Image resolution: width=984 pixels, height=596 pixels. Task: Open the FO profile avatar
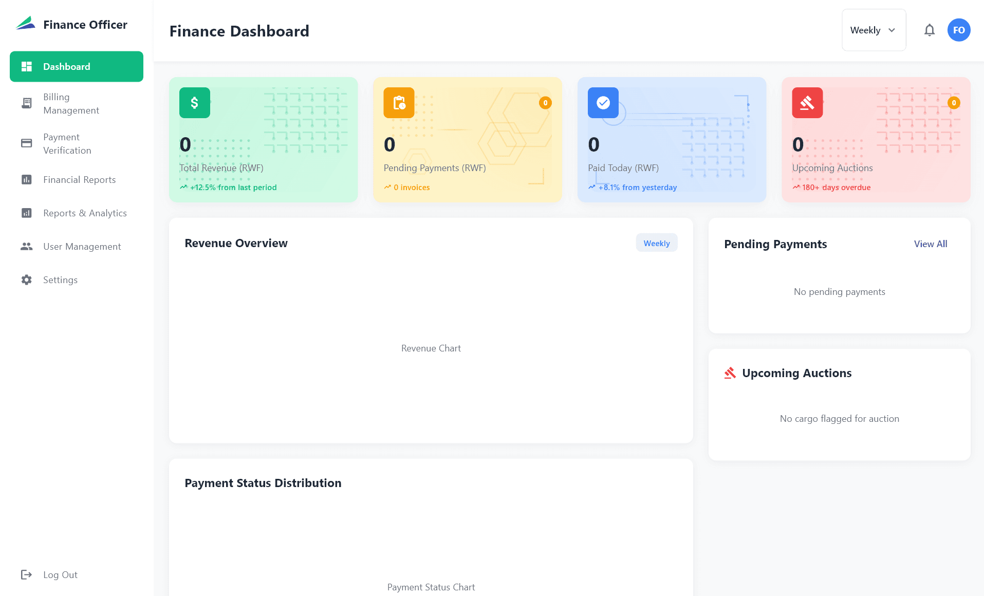pyautogui.click(x=958, y=30)
